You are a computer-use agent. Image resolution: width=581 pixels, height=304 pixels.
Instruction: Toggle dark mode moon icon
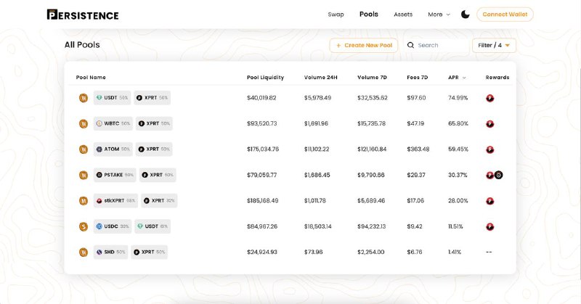pos(465,15)
